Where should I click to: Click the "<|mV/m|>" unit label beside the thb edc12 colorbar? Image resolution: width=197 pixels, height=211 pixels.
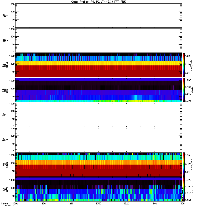(191, 65)
